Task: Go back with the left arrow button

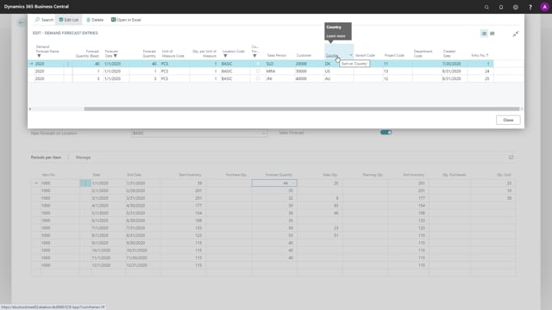Action: click(22, 23)
